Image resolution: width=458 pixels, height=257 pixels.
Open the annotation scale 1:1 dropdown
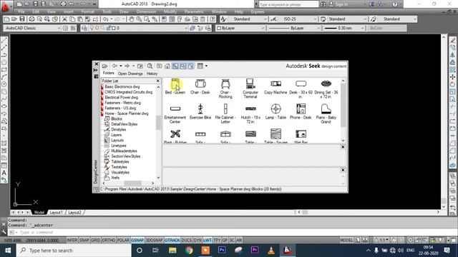(381, 240)
